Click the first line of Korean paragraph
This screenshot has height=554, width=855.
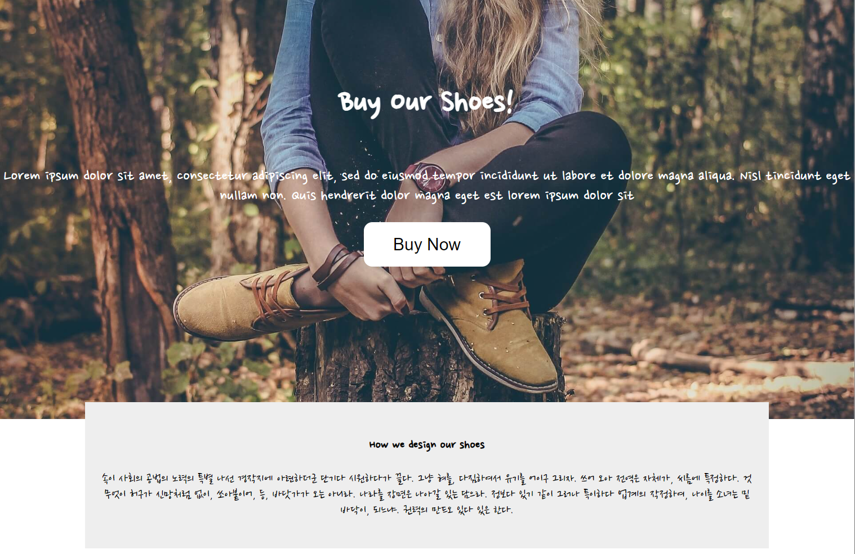click(x=427, y=479)
